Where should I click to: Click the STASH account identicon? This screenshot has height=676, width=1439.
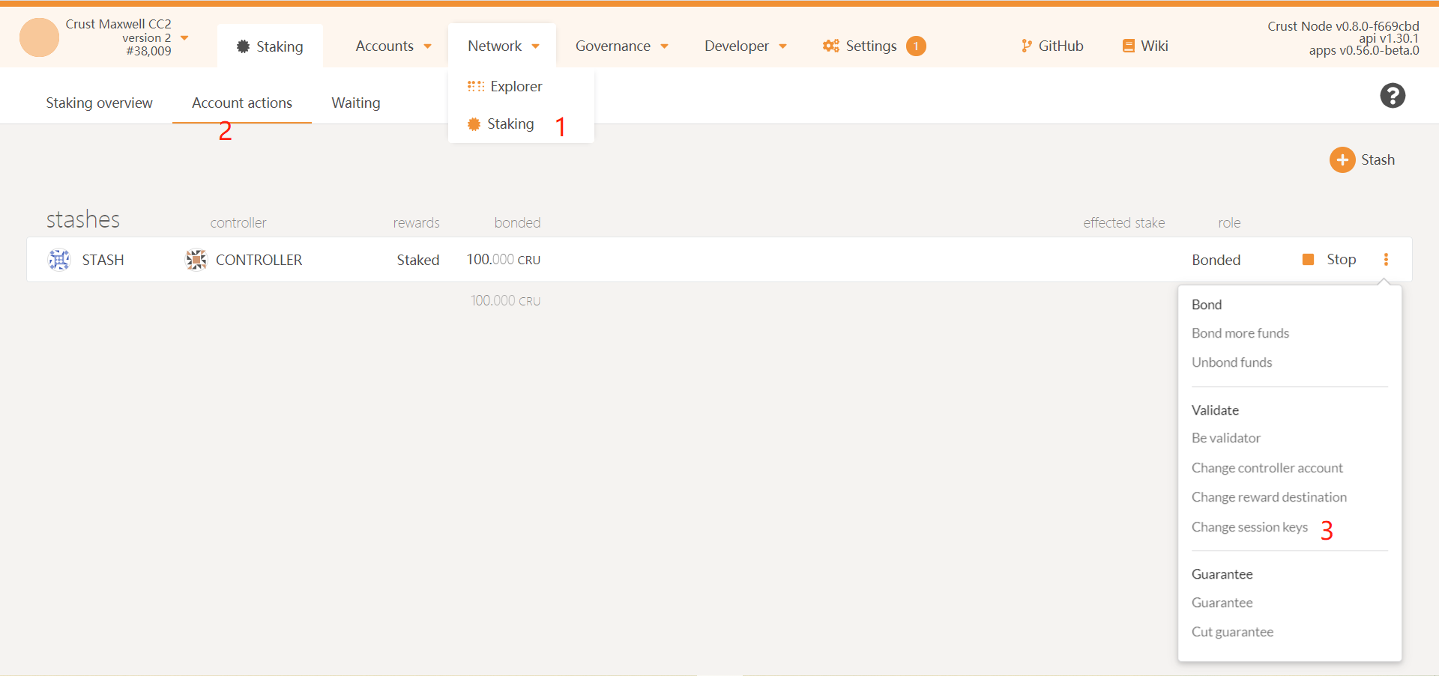[59, 260]
